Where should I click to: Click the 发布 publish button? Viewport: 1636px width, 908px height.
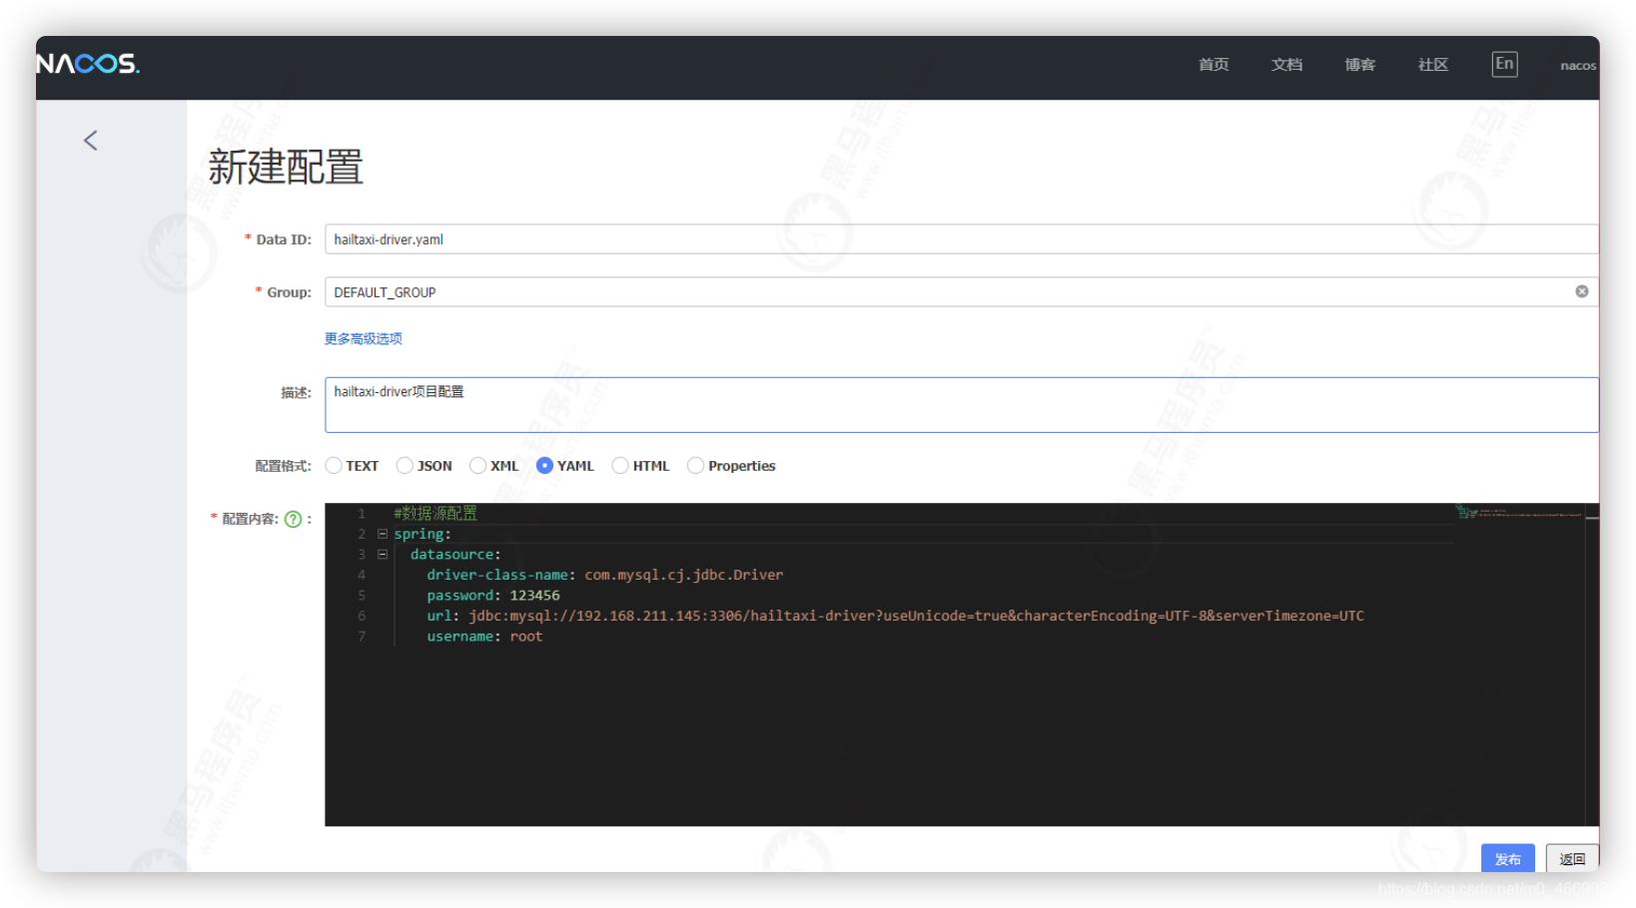pyautogui.click(x=1508, y=858)
